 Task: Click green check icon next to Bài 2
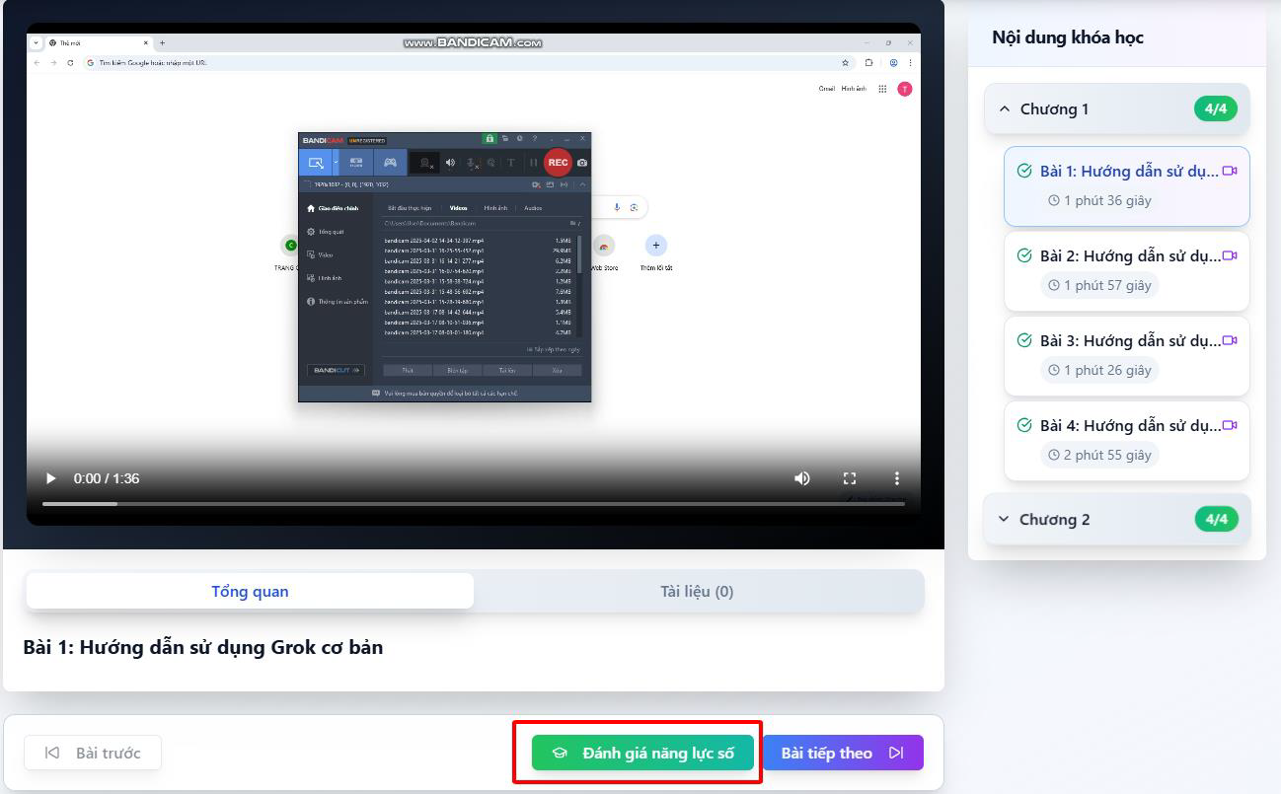pos(1024,255)
